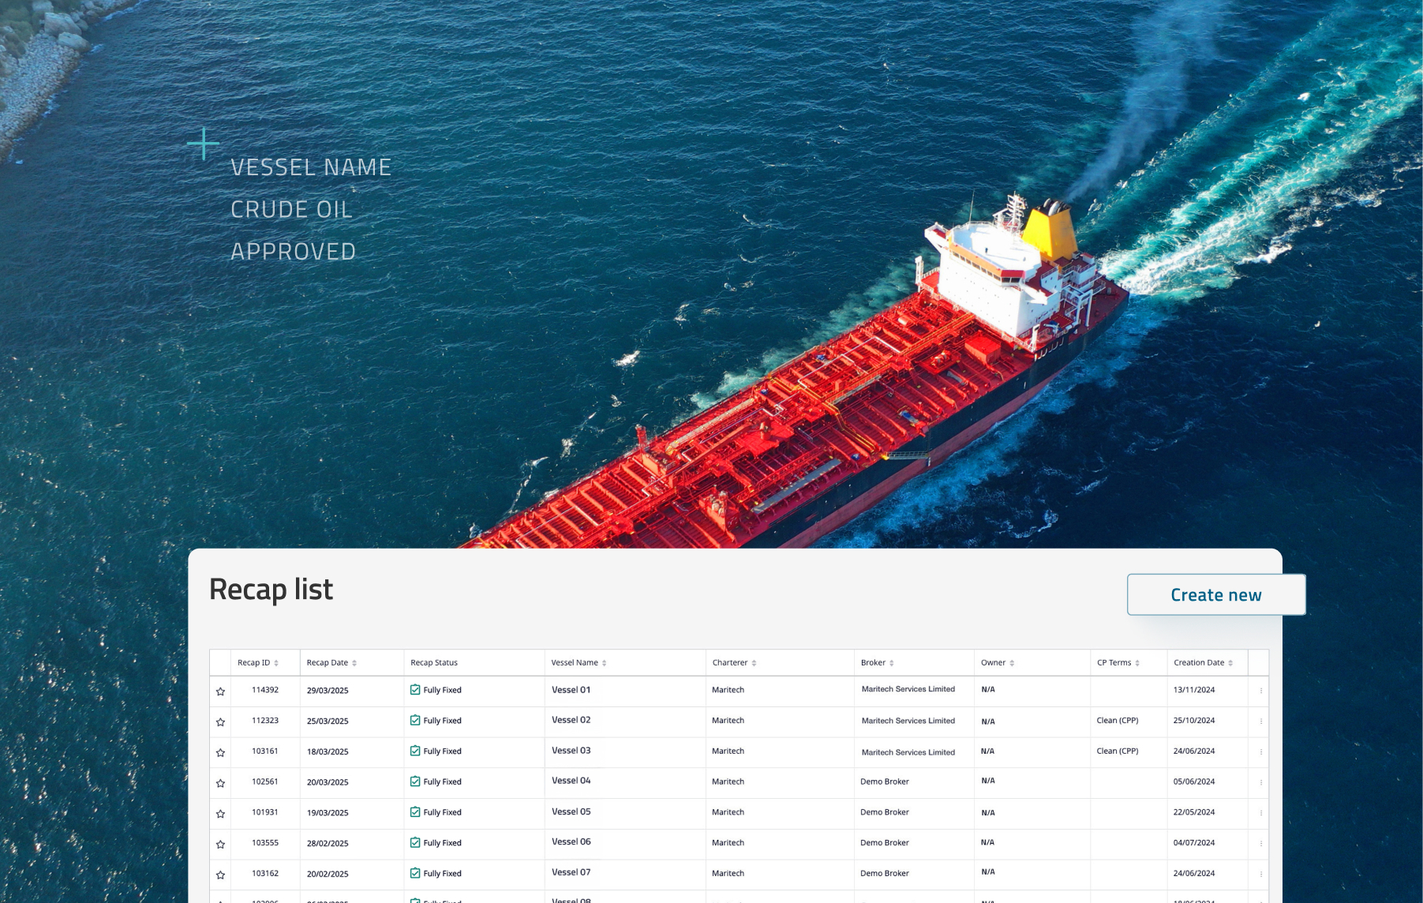Click the Fully Fixed icon beside 18/03/2025
Viewport: 1423px width, 903px height.
[x=414, y=751]
